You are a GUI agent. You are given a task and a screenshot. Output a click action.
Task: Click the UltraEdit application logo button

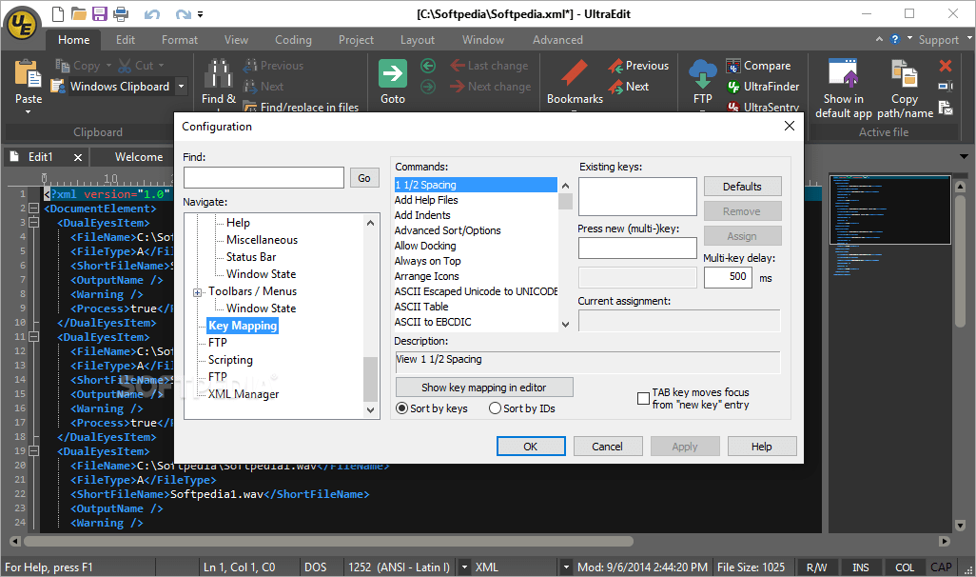click(x=23, y=25)
